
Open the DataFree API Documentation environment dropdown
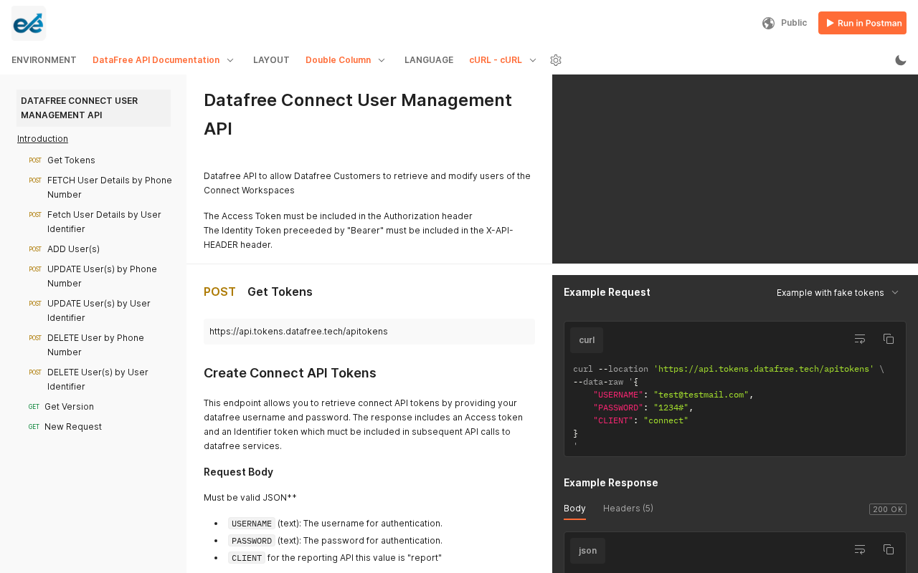click(164, 60)
